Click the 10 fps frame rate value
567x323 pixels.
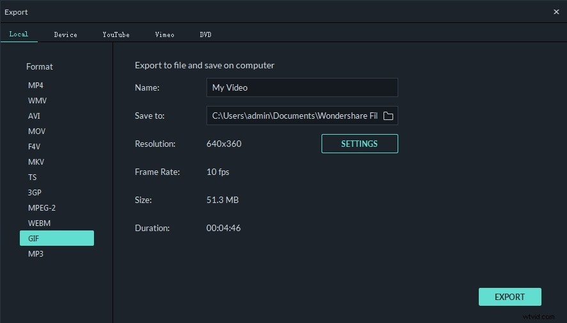pos(218,172)
